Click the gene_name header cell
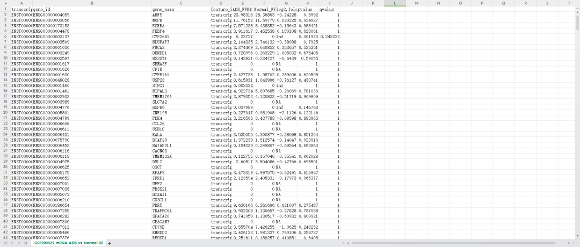 (x=180, y=9)
